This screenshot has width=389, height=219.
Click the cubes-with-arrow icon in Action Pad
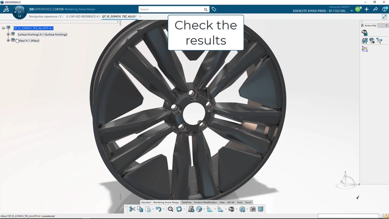tap(365, 41)
